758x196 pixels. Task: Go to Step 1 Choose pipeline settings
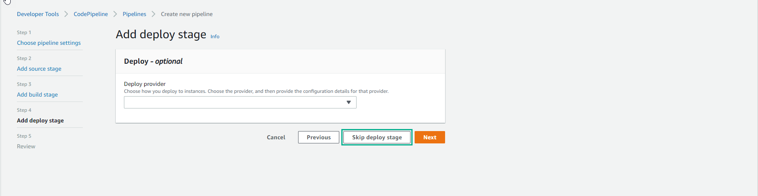point(49,43)
